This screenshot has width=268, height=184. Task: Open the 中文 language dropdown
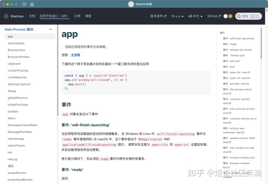[x=195, y=16]
